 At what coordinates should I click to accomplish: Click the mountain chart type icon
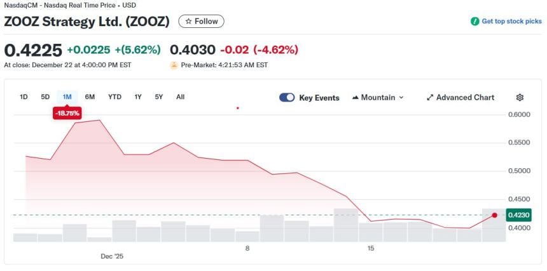pyautogui.click(x=355, y=98)
